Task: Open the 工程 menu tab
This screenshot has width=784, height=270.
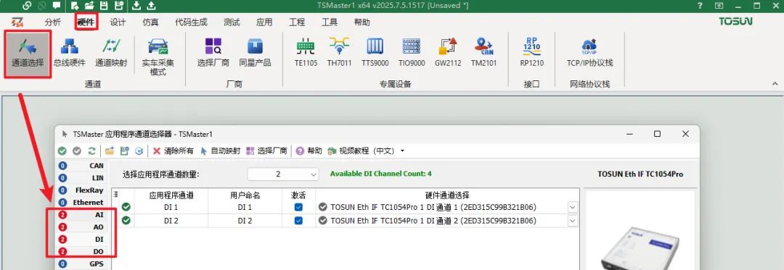Action: click(296, 22)
